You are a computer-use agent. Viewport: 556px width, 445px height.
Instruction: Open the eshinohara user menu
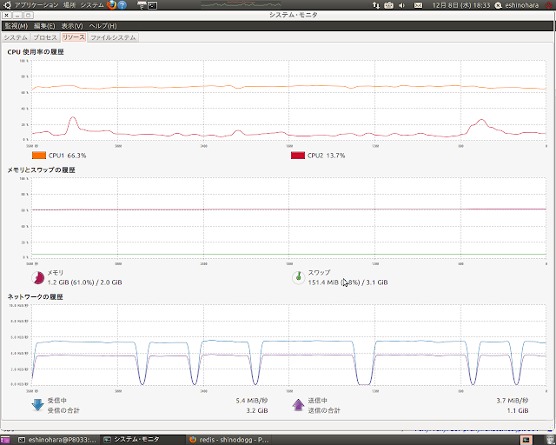coord(517,5)
